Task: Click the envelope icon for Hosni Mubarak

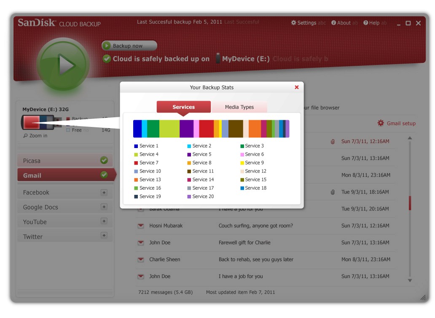Action: point(141,226)
